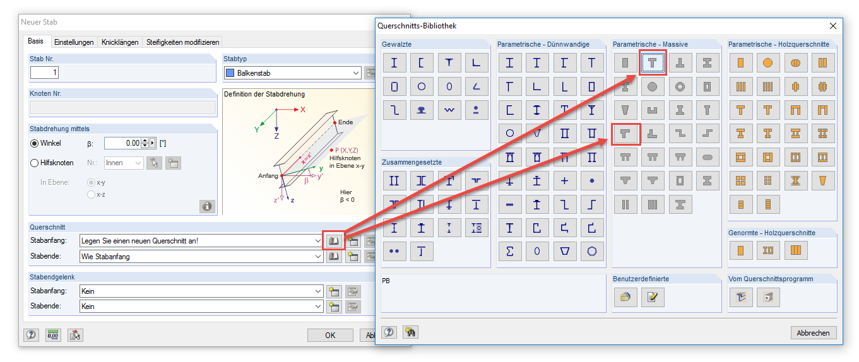Select rolled L angle in Gewalzte

click(x=476, y=63)
